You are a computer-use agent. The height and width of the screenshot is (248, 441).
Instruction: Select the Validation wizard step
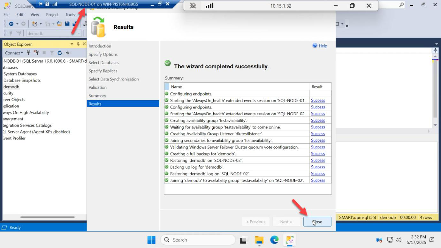pyautogui.click(x=98, y=87)
